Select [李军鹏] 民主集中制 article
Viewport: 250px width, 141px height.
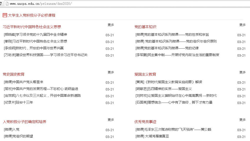point(177,55)
